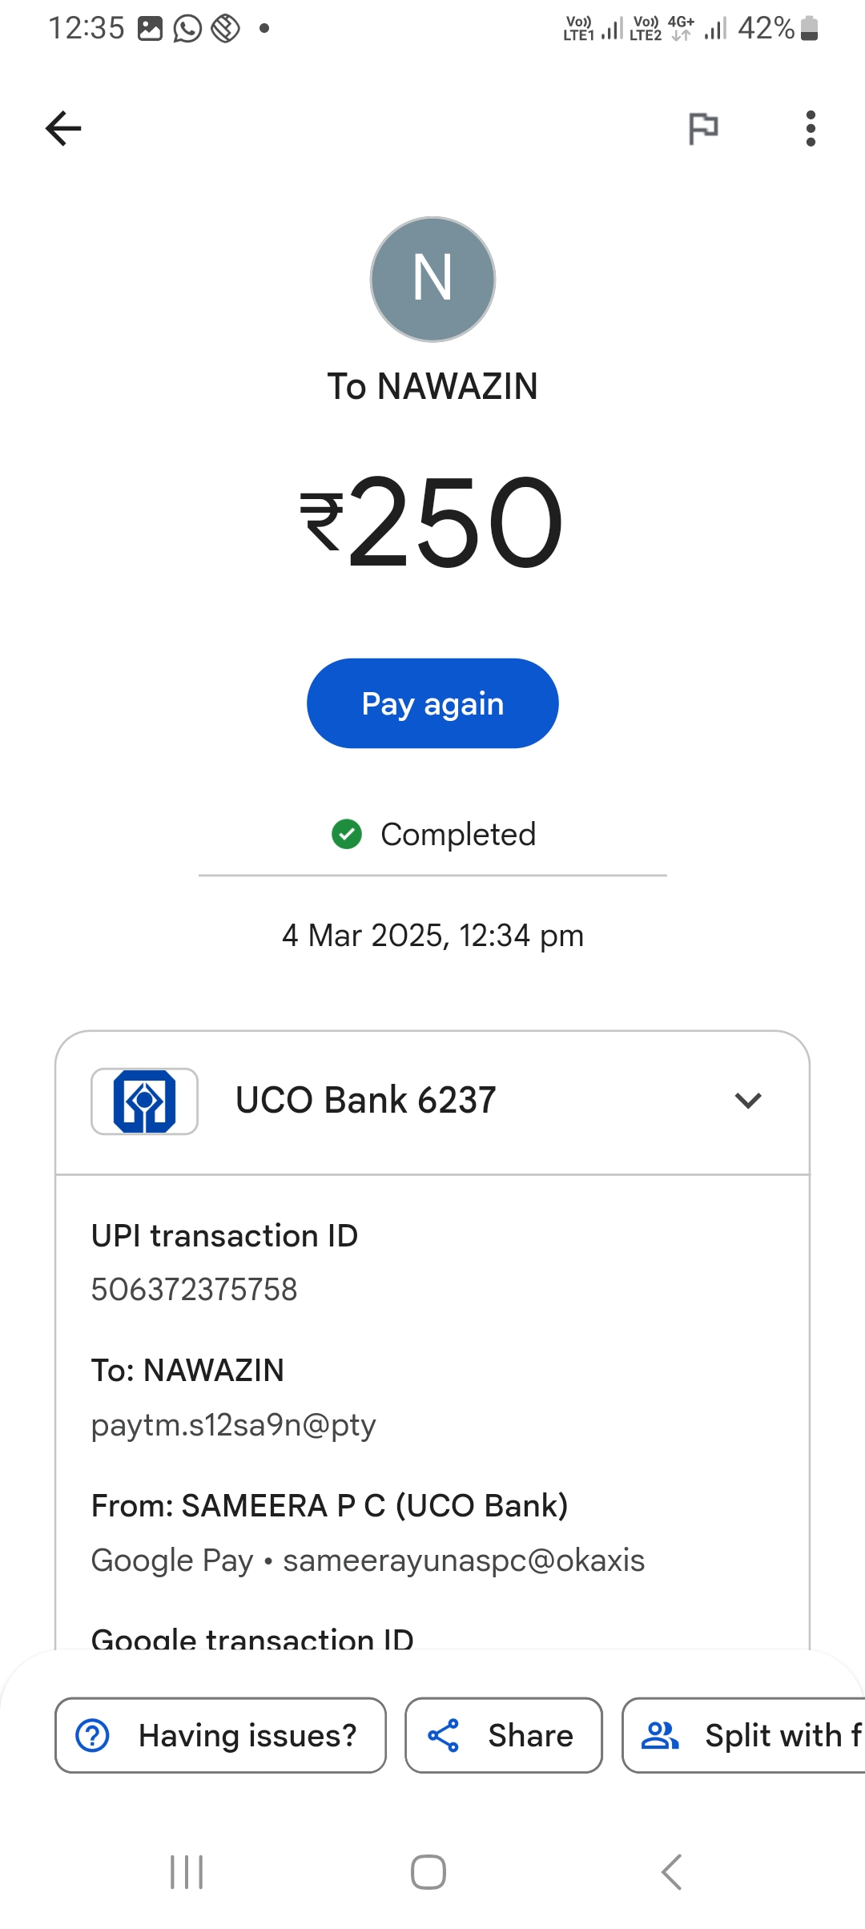Viewport: 865px width, 1929px height.
Task: Tap the share network icon
Action: click(443, 1735)
